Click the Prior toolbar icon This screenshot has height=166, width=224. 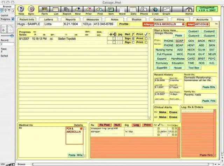coord(89,9)
